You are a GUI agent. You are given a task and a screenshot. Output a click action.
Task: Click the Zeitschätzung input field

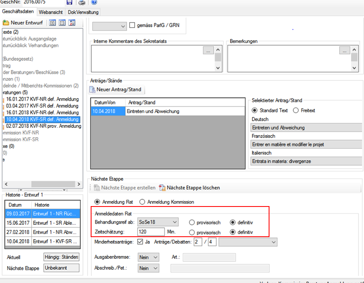click(x=151, y=232)
